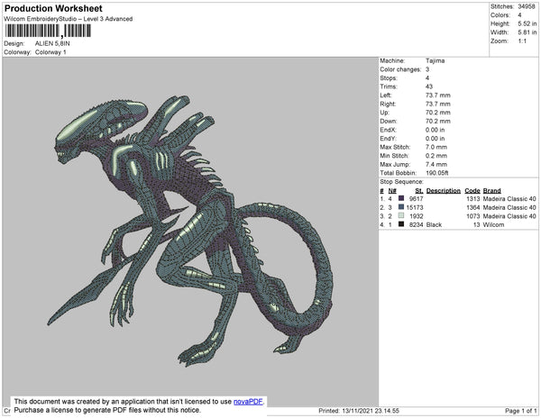Click the Zoom value '1:1'

(522, 41)
